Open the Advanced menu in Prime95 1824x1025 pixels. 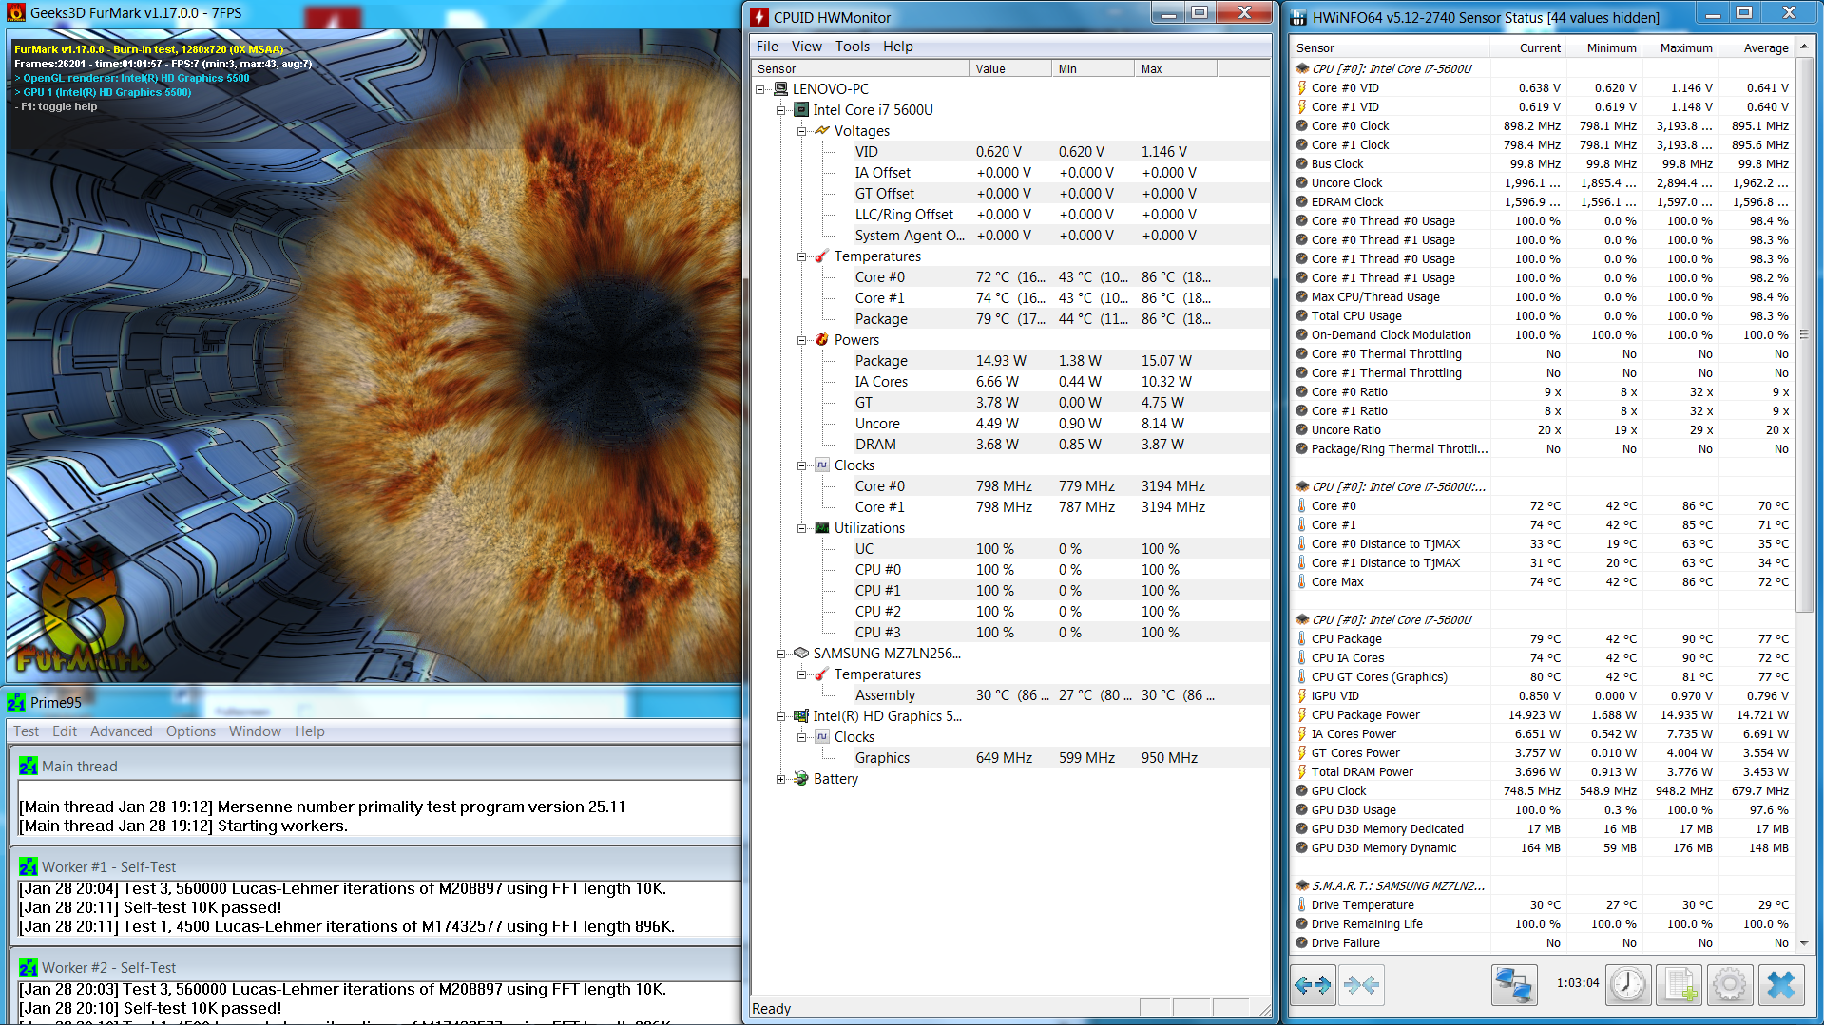click(121, 731)
